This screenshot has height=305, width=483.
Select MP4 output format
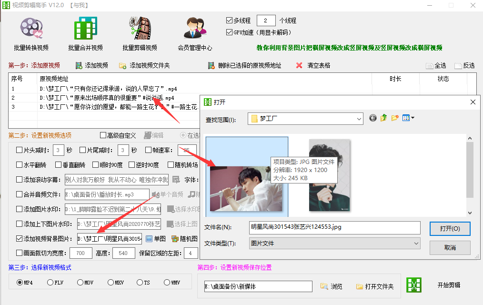20,283
